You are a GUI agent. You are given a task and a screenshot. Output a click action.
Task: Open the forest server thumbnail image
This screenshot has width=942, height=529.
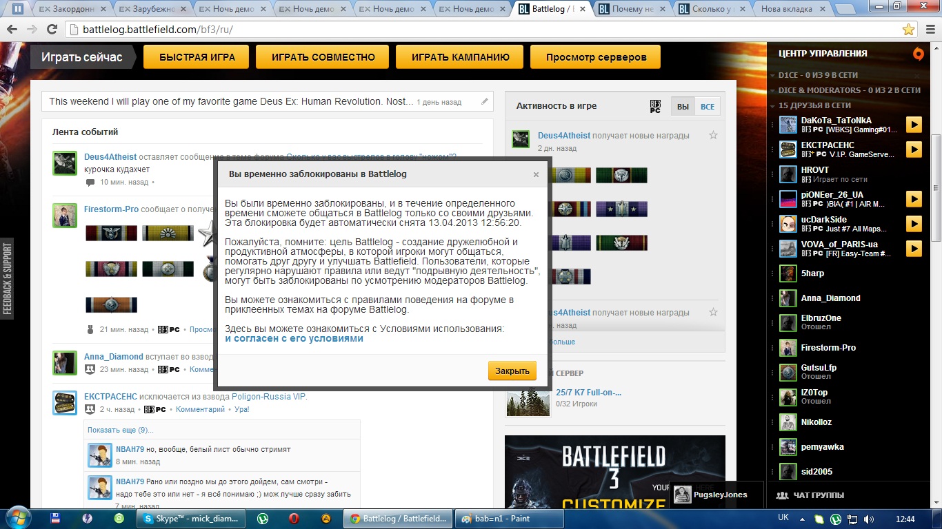[528, 401]
